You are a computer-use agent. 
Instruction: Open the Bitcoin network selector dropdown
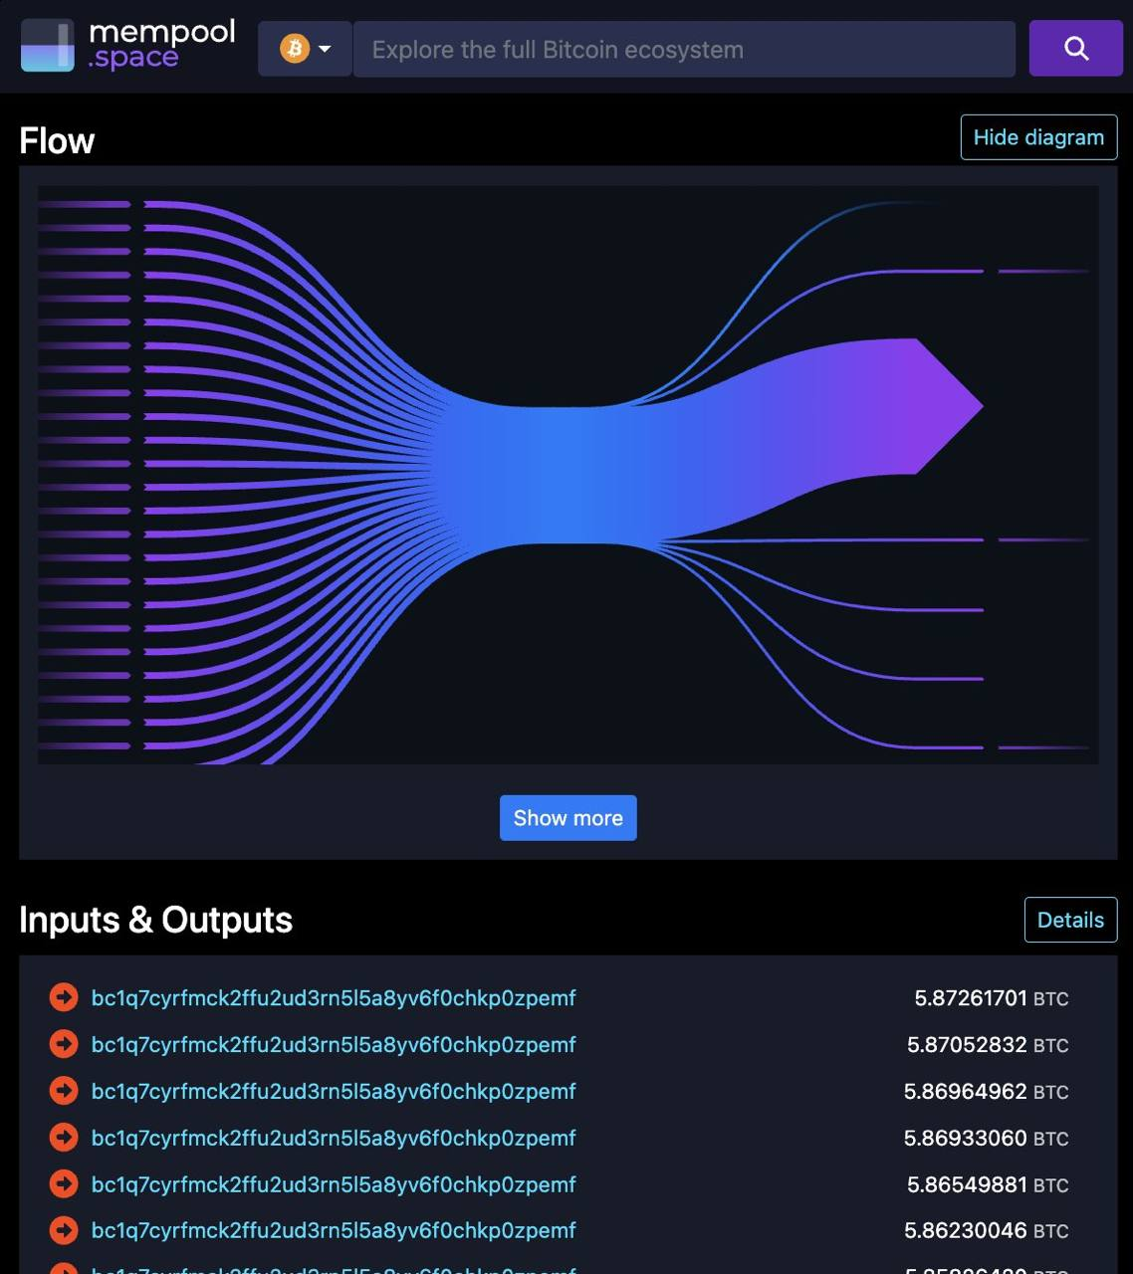305,49
